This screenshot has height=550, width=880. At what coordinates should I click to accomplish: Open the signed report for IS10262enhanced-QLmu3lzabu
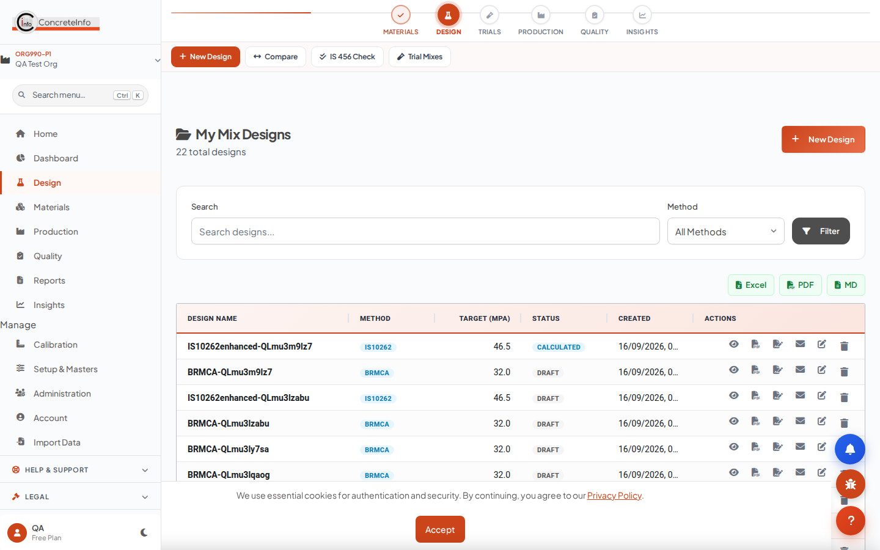(778, 395)
